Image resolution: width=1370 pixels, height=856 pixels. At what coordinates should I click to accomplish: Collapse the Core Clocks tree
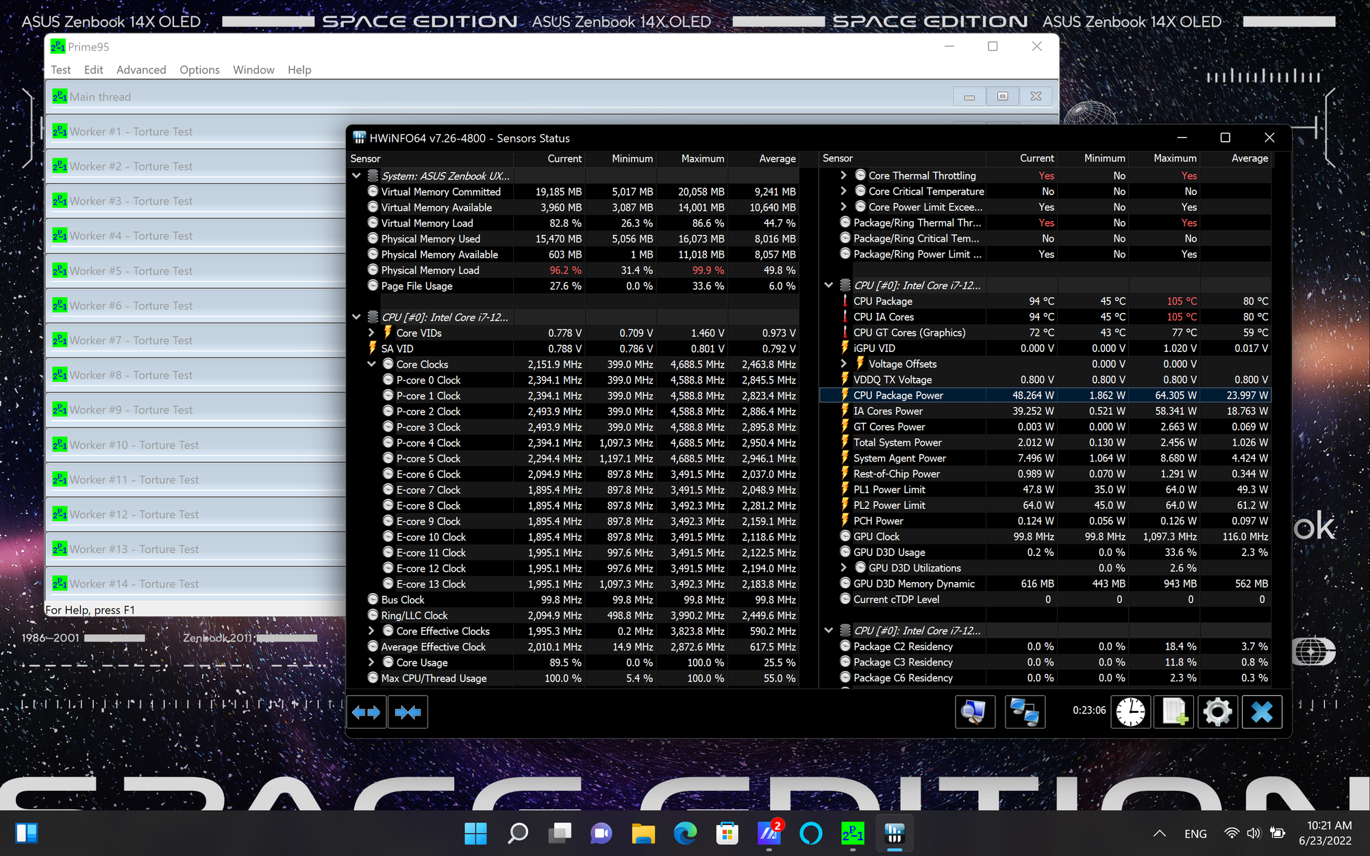click(x=371, y=364)
